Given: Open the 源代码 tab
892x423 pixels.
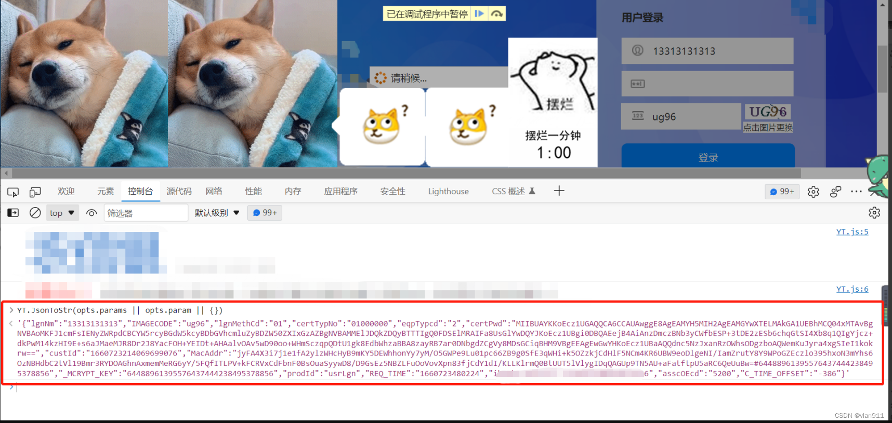Looking at the screenshot, I should coord(179,192).
